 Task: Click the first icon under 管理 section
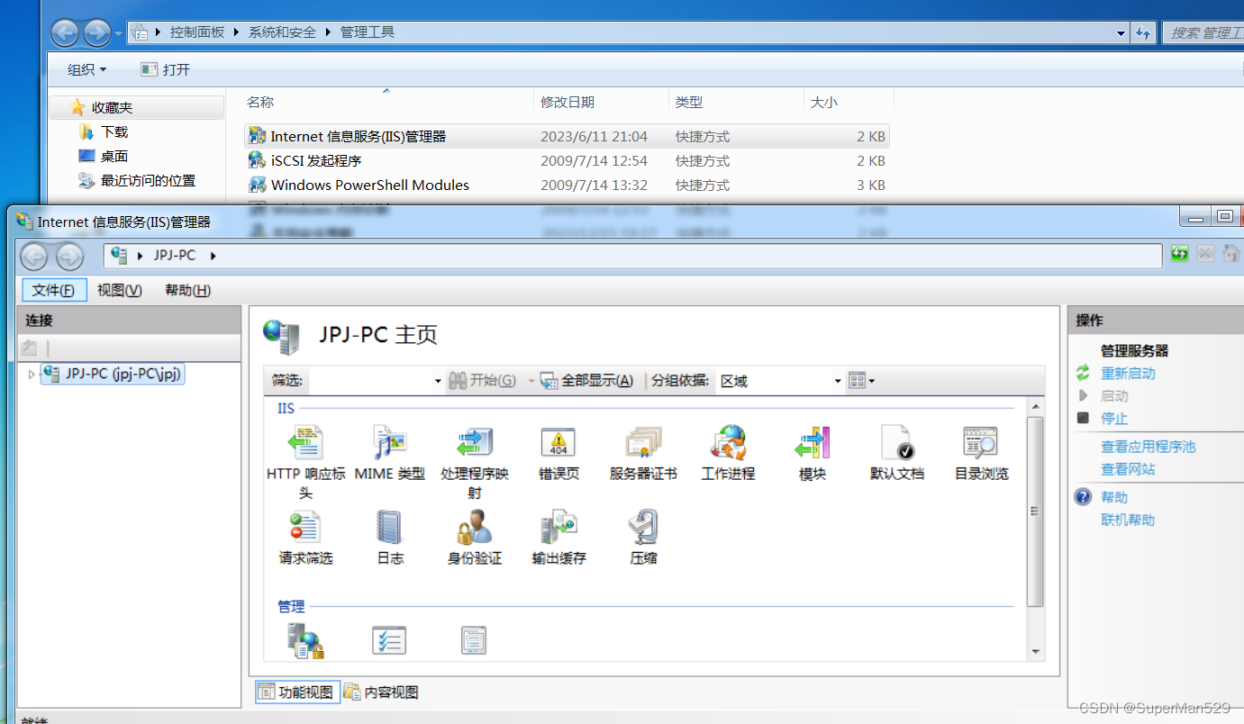pos(305,640)
